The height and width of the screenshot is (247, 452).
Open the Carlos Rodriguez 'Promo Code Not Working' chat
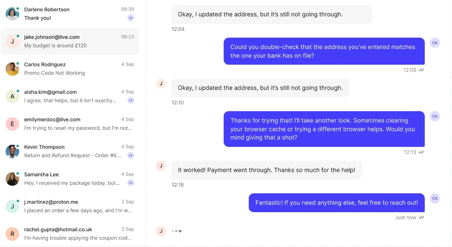pyautogui.click(x=74, y=69)
